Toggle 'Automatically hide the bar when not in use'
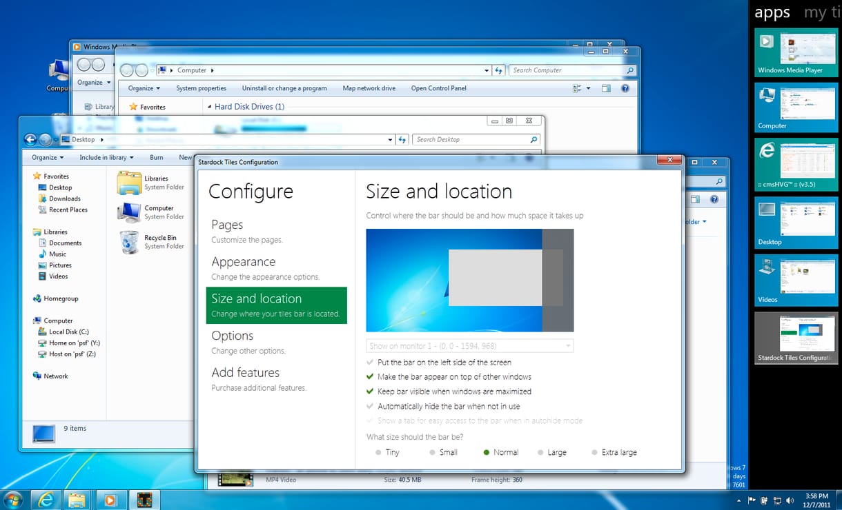The height and width of the screenshot is (510, 842). click(444, 407)
